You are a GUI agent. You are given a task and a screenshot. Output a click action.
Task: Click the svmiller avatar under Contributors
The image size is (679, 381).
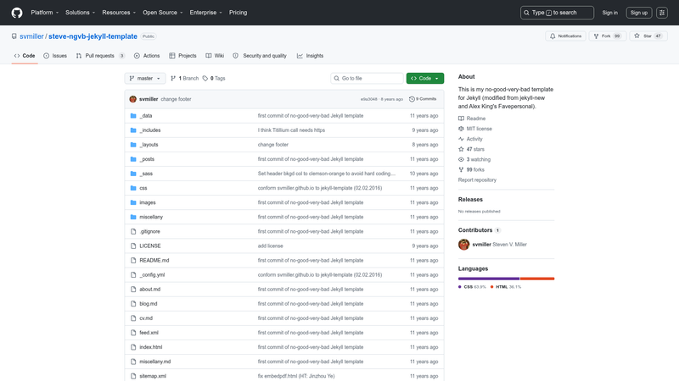click(x=463, y=245)
